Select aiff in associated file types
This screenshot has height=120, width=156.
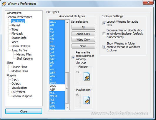coord(57,25)
